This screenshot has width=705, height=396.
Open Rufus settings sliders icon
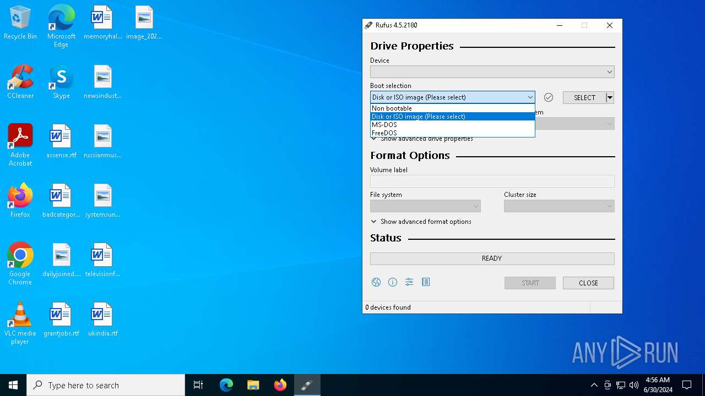(409, 282)
